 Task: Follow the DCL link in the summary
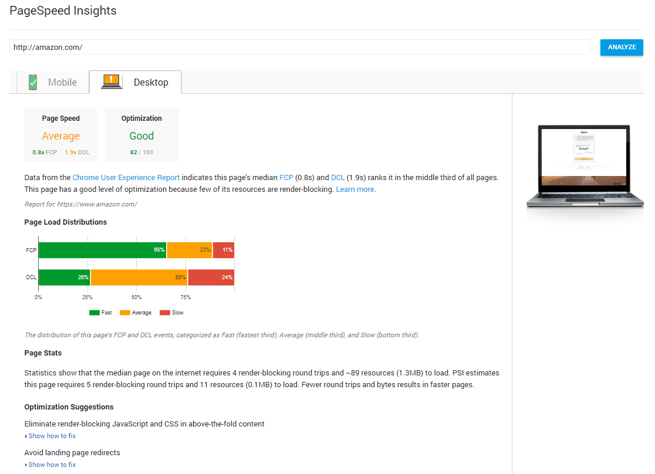337,178
